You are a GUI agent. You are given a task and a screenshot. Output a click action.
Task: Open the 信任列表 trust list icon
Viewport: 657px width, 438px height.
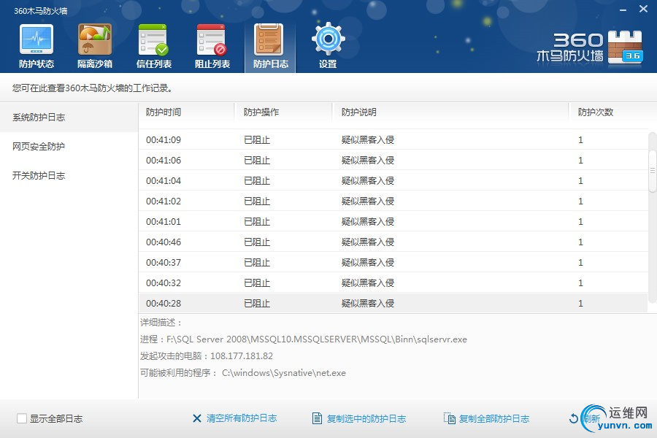(153, 40)
